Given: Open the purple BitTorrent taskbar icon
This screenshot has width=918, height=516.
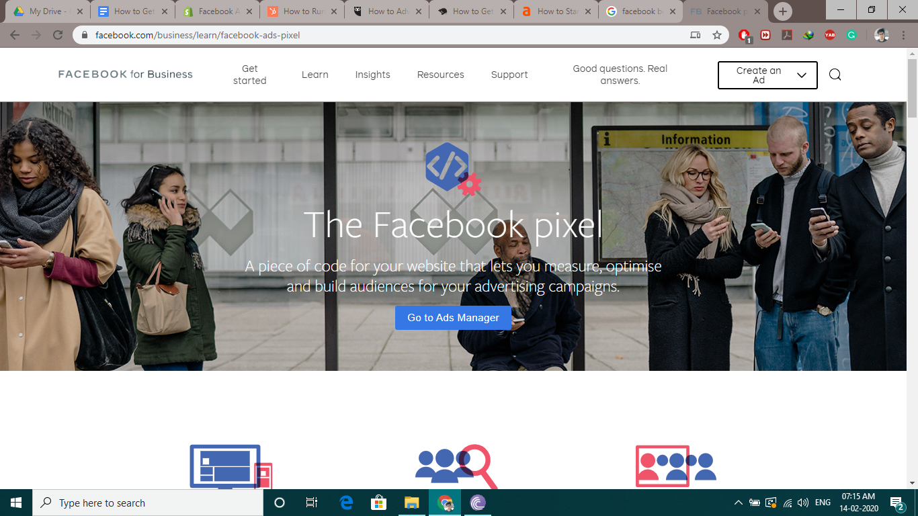Looking at the screenshot, I should [477, 503].
